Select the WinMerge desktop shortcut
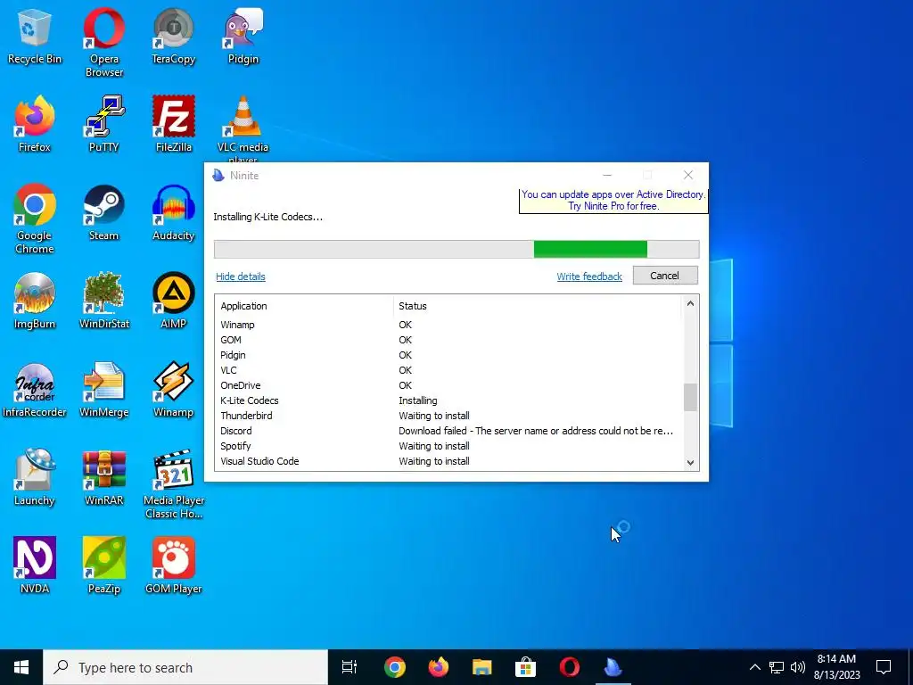 coord(103,390)
